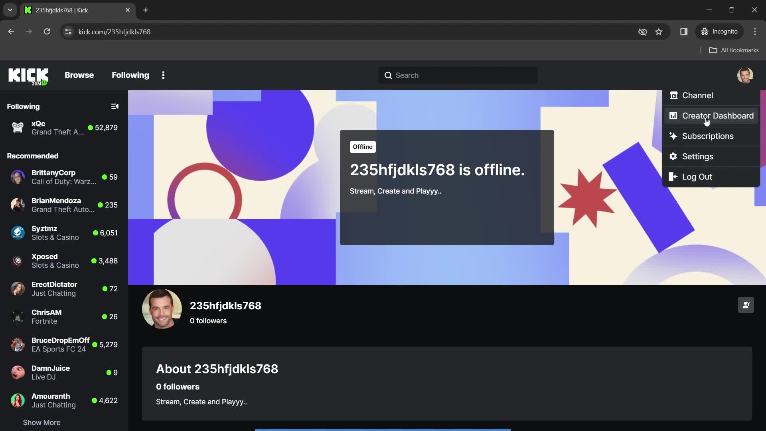Click the Channel menu icon
766x431 pixels.
pos(673,95)
